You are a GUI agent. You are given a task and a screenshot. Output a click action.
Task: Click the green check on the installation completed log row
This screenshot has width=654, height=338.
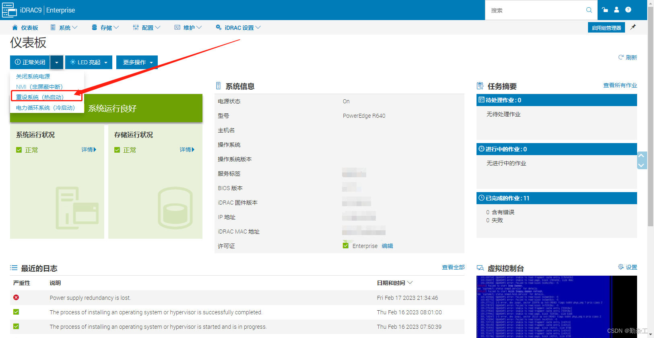click(x=16, y=312)
